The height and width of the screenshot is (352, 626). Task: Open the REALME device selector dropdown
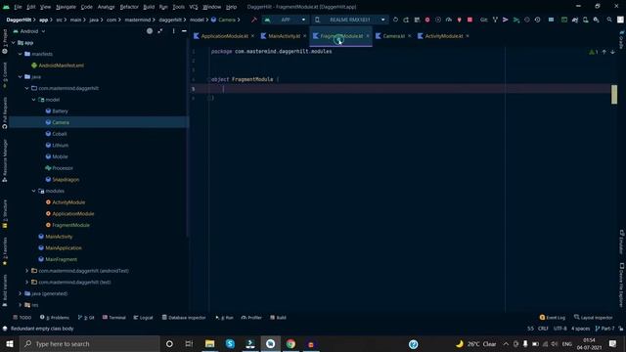pyautogui.click(x=350, y=20)
